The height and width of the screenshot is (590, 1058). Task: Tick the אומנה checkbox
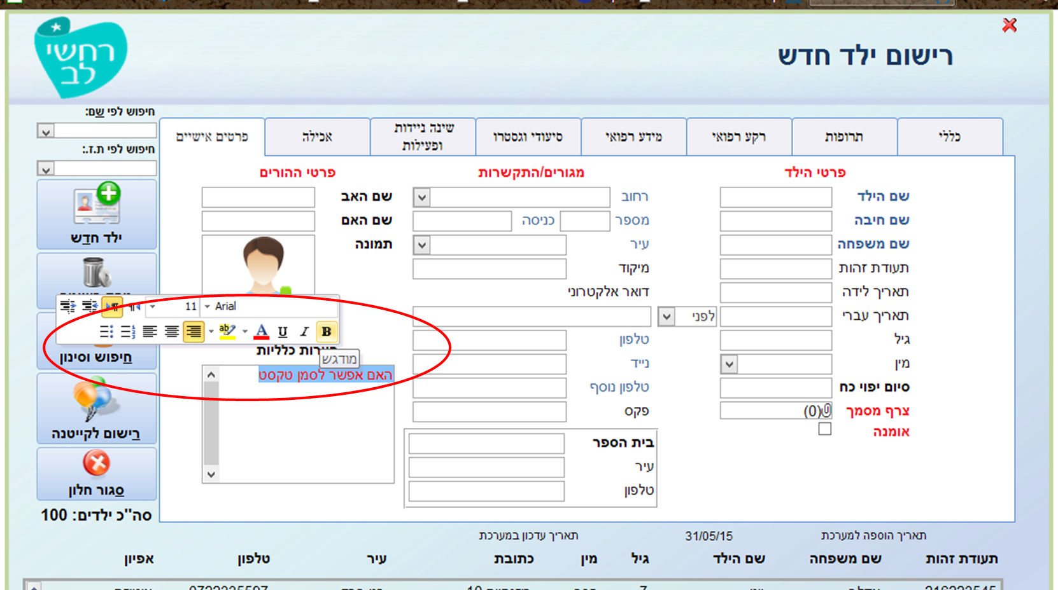pyautogui.click(x=825, y=429)
